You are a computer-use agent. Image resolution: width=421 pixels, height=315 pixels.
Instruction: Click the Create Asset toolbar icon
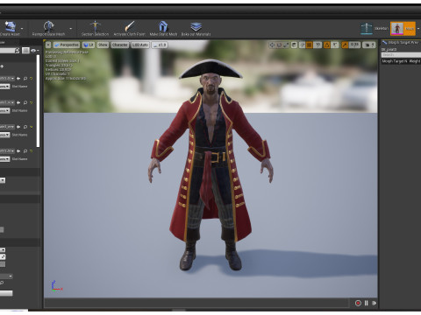(11, 27)
